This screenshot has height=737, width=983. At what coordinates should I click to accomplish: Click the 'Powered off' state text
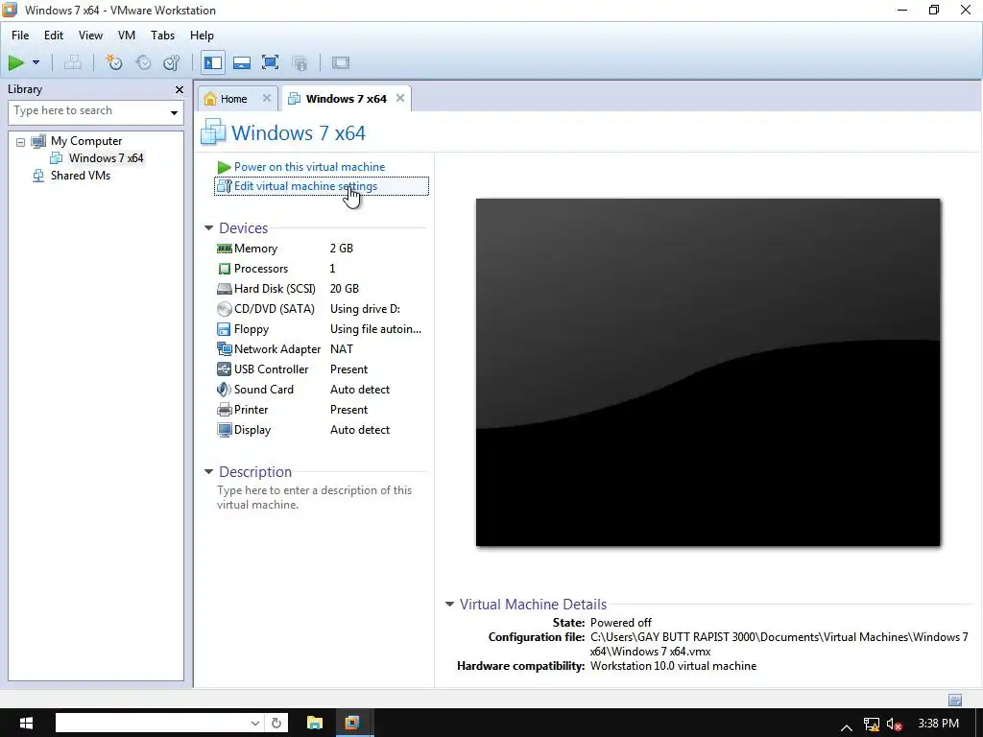point(621,622)
